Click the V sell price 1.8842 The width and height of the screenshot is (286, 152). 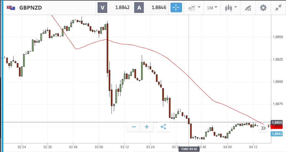[x=115, y=8]
